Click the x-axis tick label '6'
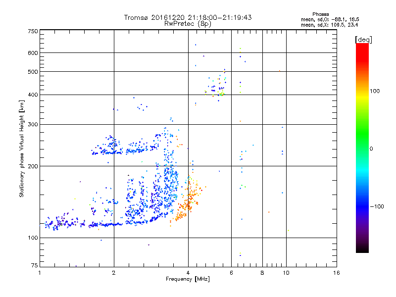Screen dimensions: 396x297 tap(231, 273)
